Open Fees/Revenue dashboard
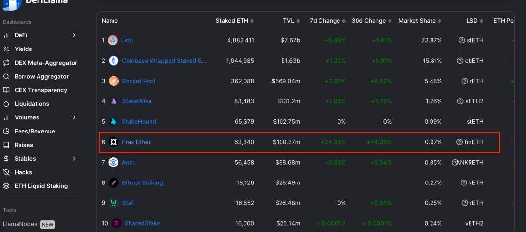 tap(35, 132)
